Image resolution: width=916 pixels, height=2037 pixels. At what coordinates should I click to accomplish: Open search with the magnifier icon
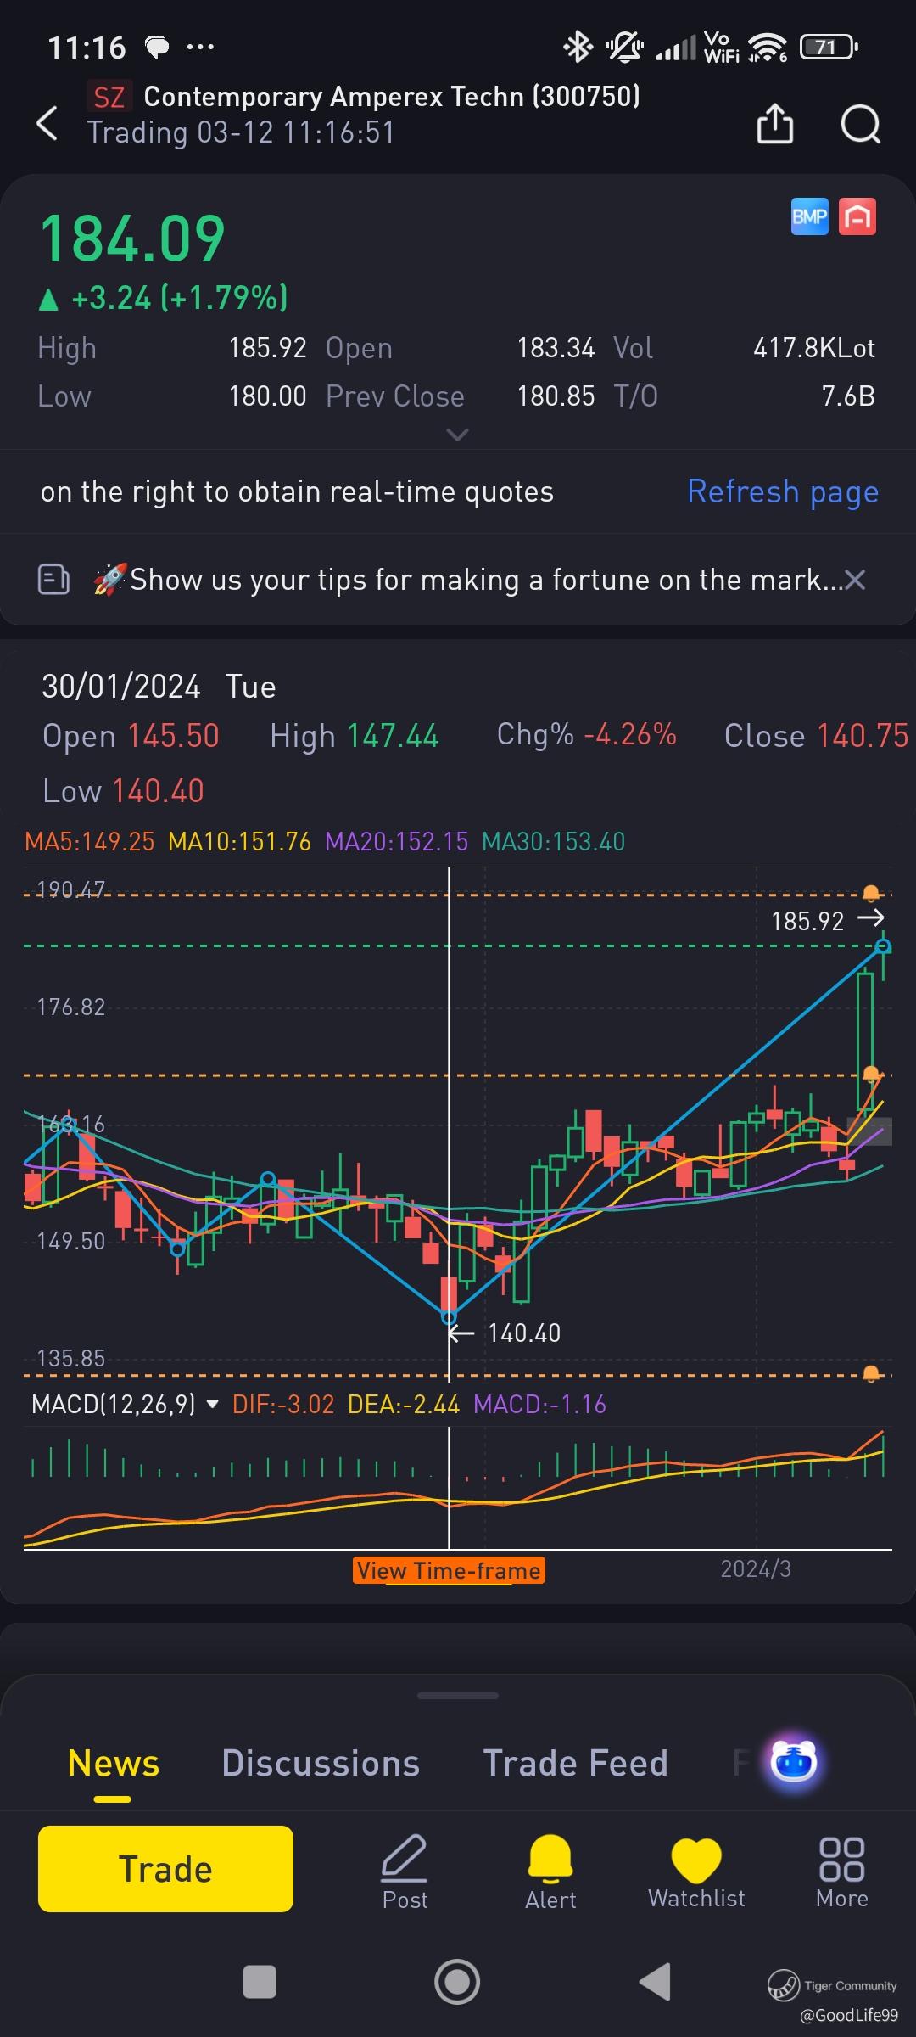(x=860, y=125)
